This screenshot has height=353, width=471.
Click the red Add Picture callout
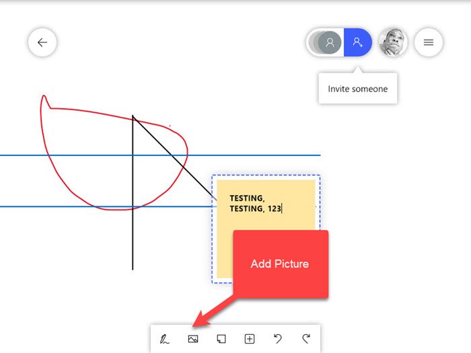(x=280, y=264)
